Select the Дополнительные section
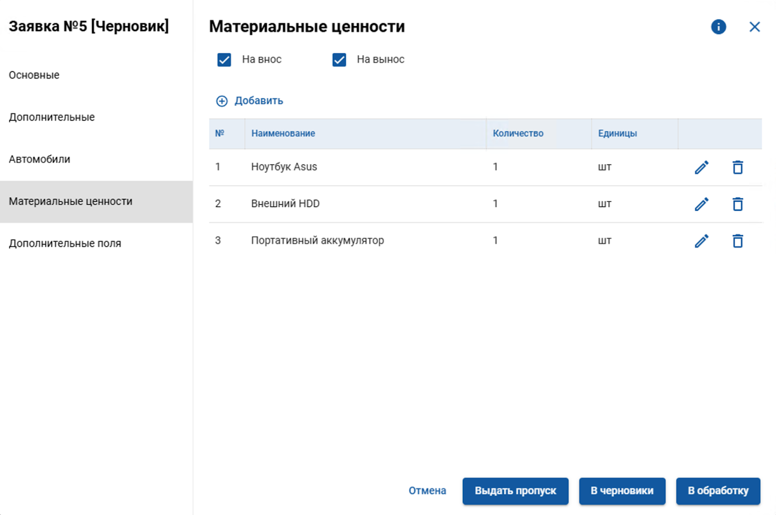776x515 pixels. tap(51, 116)
